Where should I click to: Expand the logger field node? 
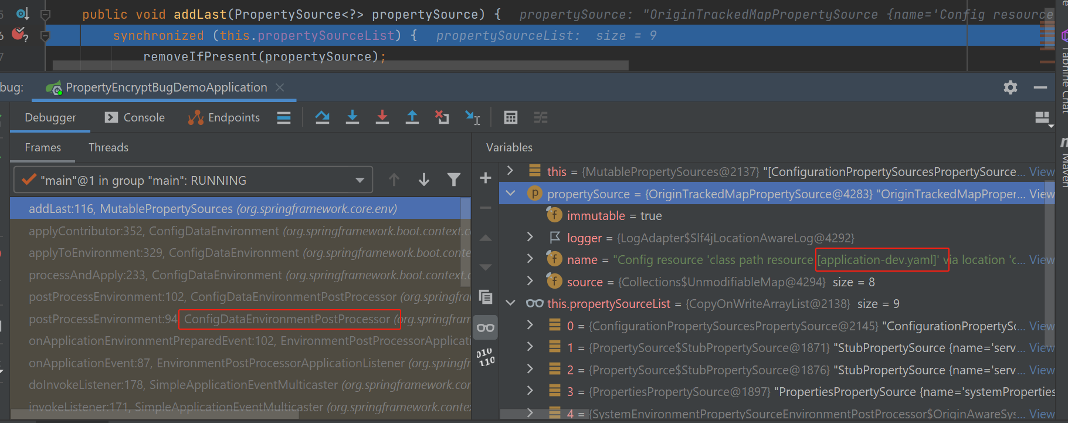[530, 236]
